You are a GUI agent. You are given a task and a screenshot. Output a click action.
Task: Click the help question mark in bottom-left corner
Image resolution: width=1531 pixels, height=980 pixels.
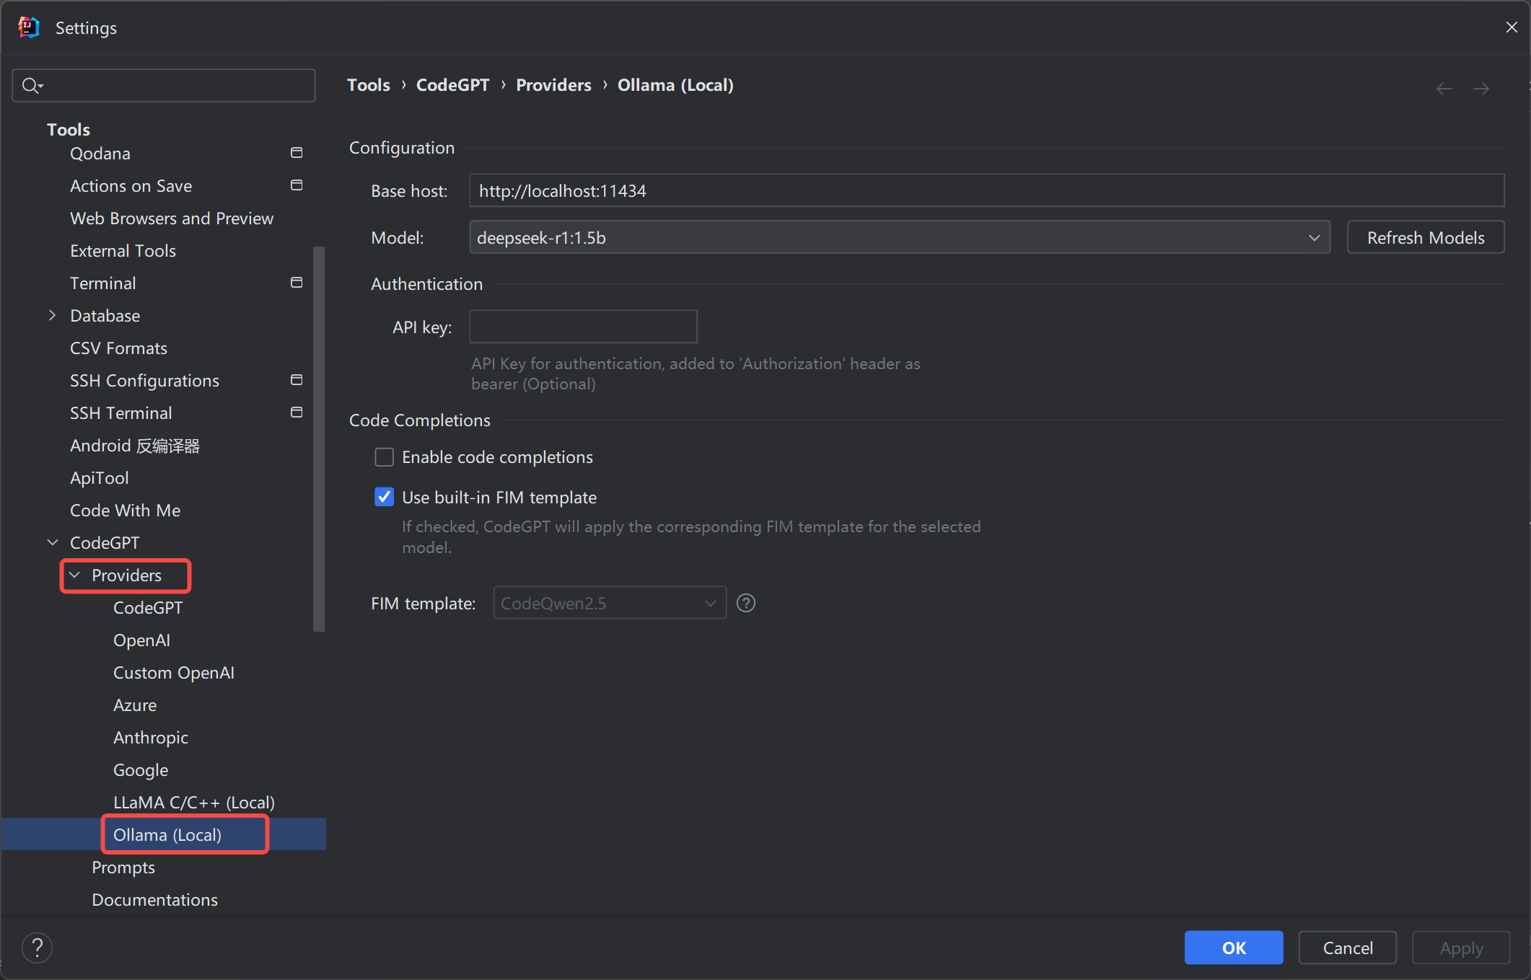coord(37,948)
